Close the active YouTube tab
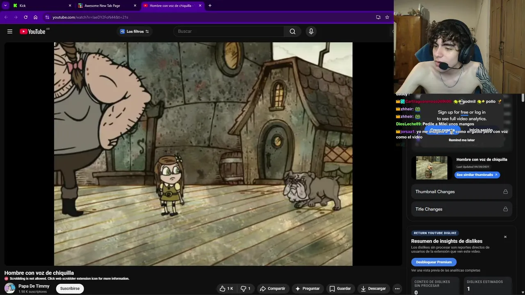This screenshot has height=295, width=525. point(200,6)
